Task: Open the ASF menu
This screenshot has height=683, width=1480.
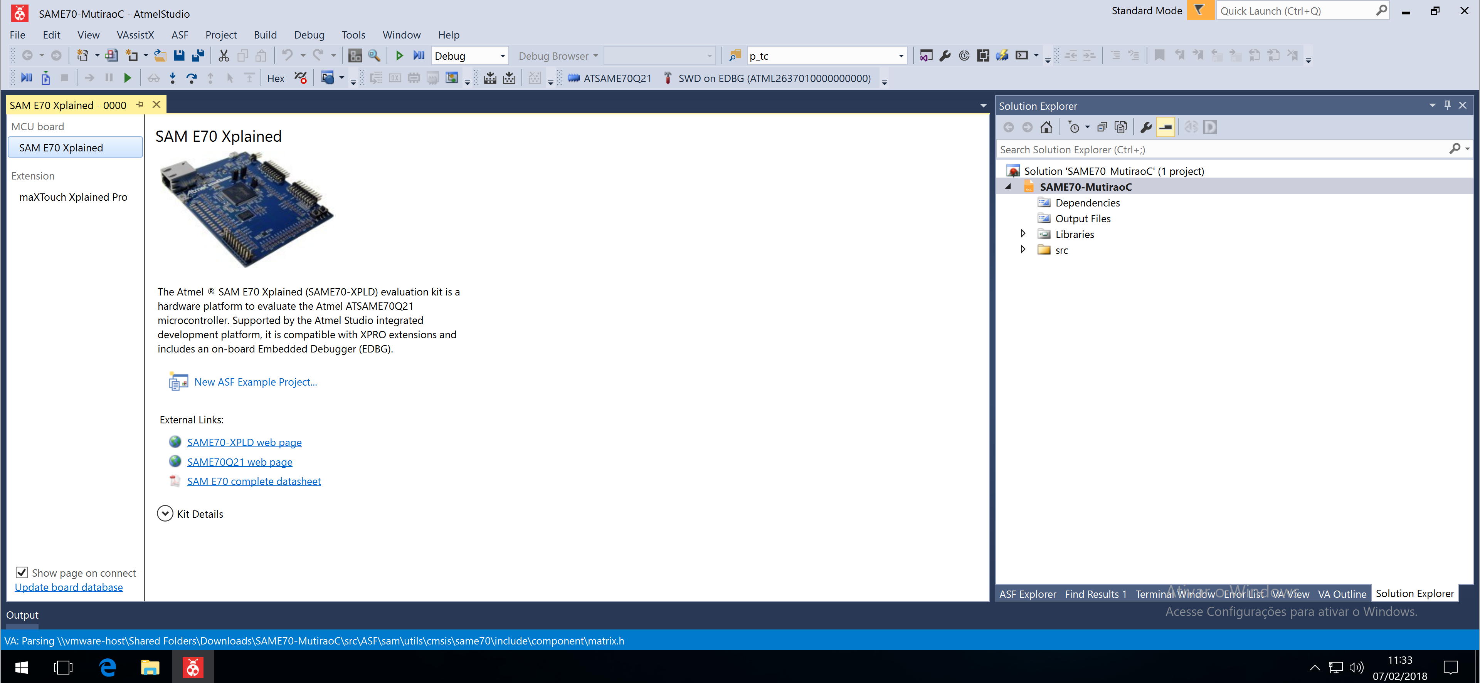Action: 180,35
